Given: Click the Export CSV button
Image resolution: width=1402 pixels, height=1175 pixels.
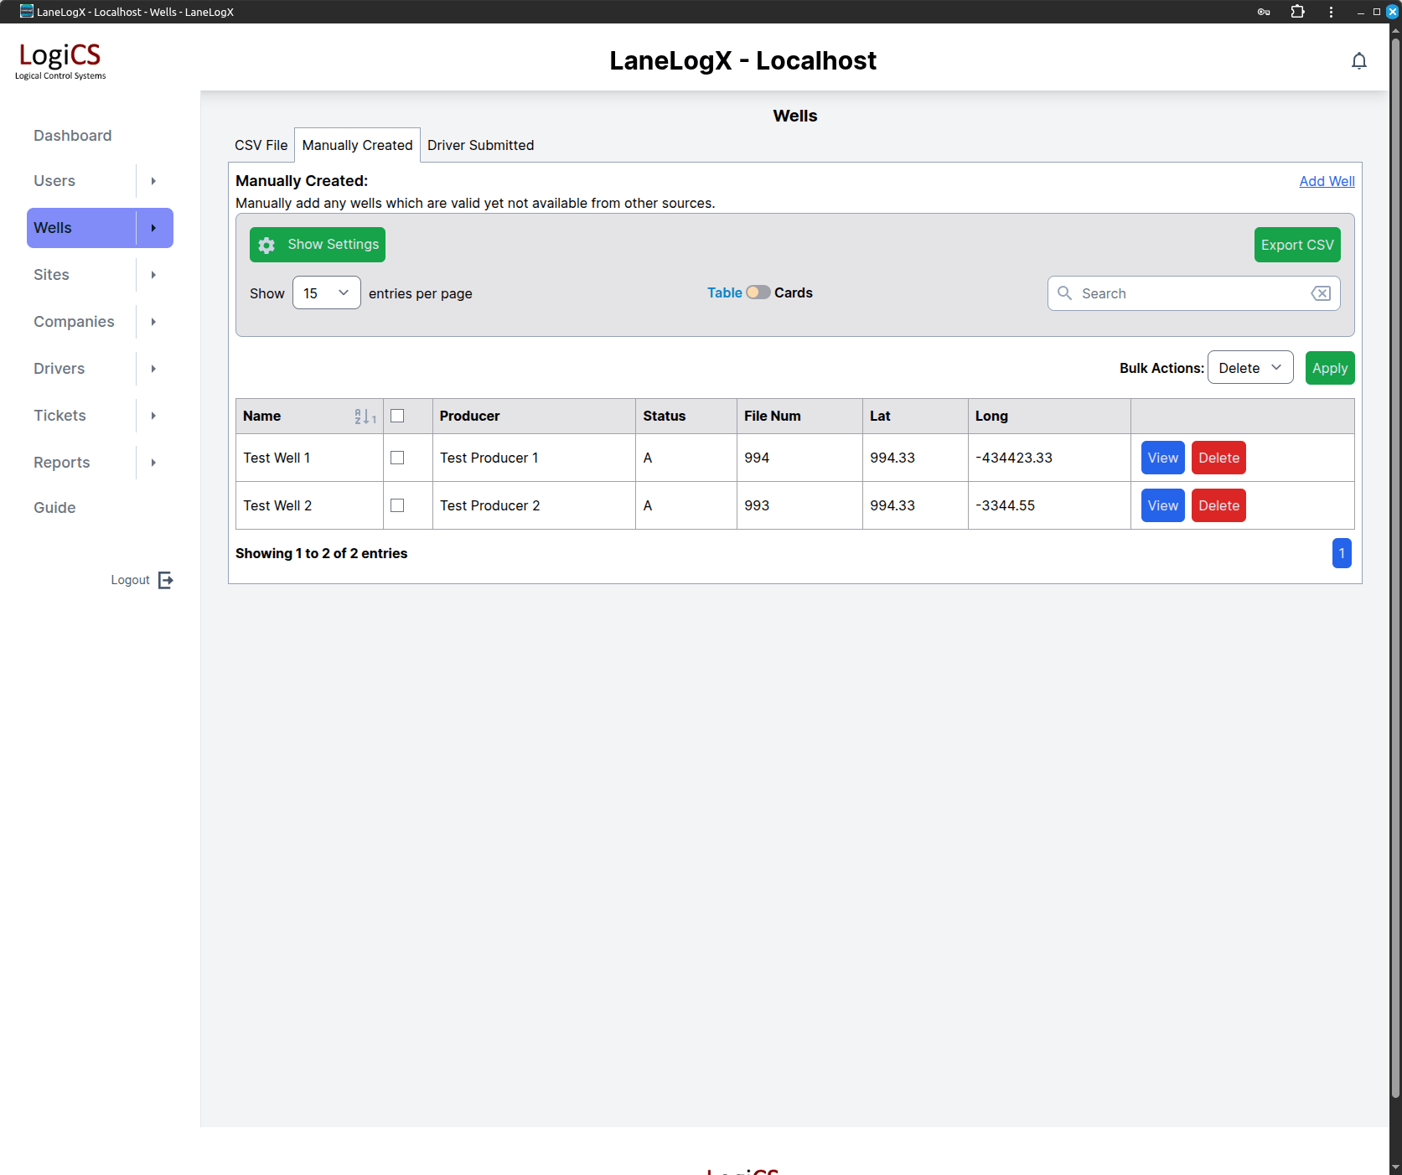Looking at the screenshot, I should (x=1297, y=245).
